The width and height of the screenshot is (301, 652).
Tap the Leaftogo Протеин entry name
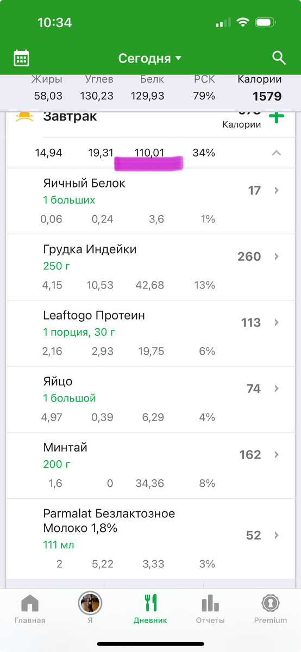(x=94, y=316)
